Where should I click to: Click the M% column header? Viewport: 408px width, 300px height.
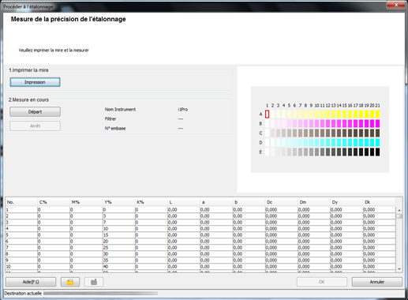pyautogui.click(x=86, y=202)
